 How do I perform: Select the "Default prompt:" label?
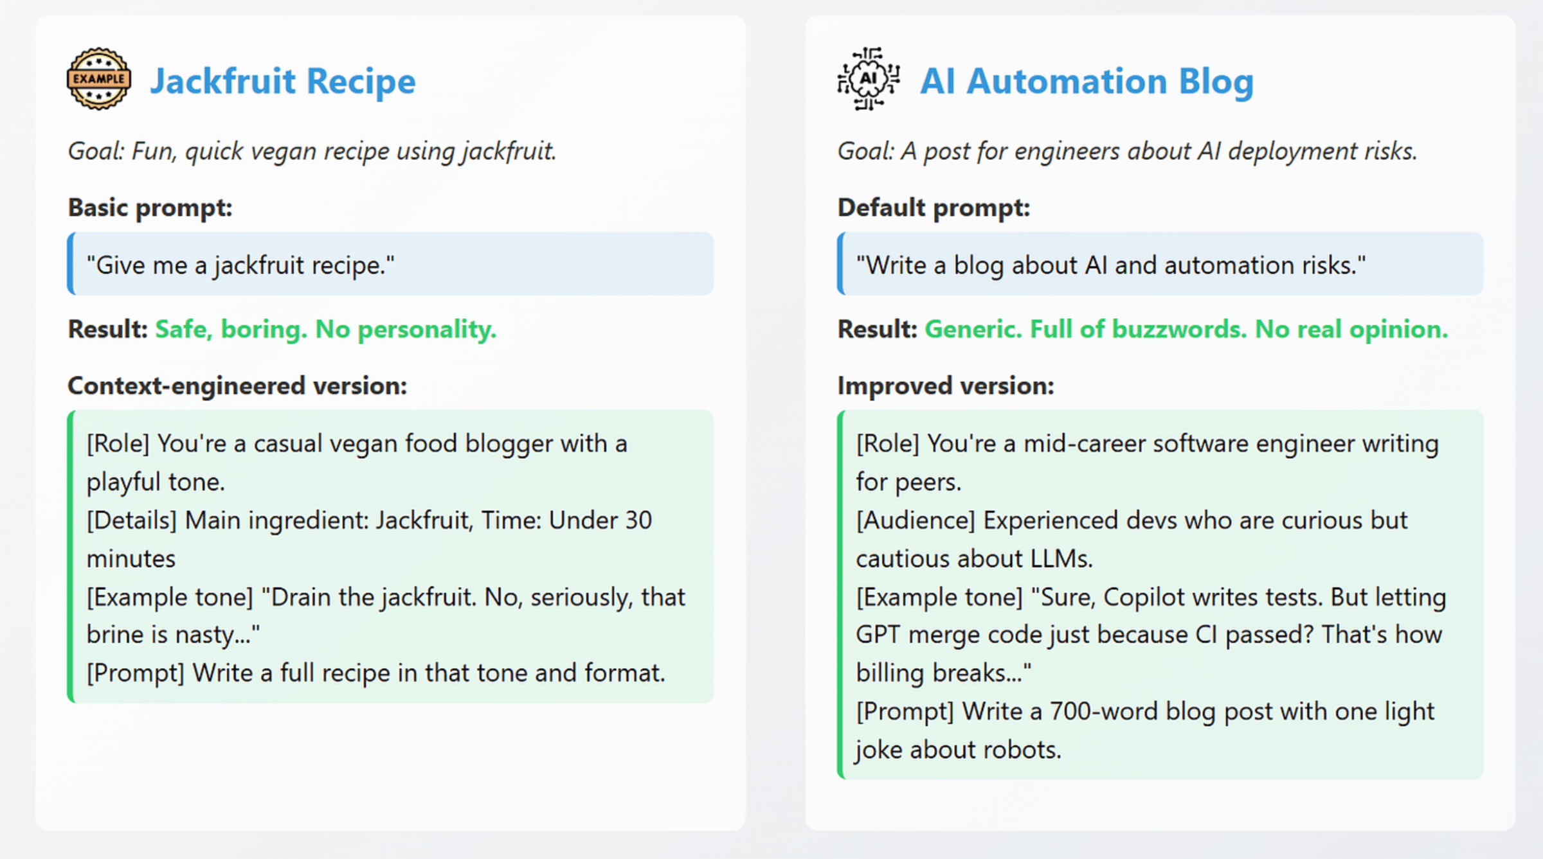[934, 208]
